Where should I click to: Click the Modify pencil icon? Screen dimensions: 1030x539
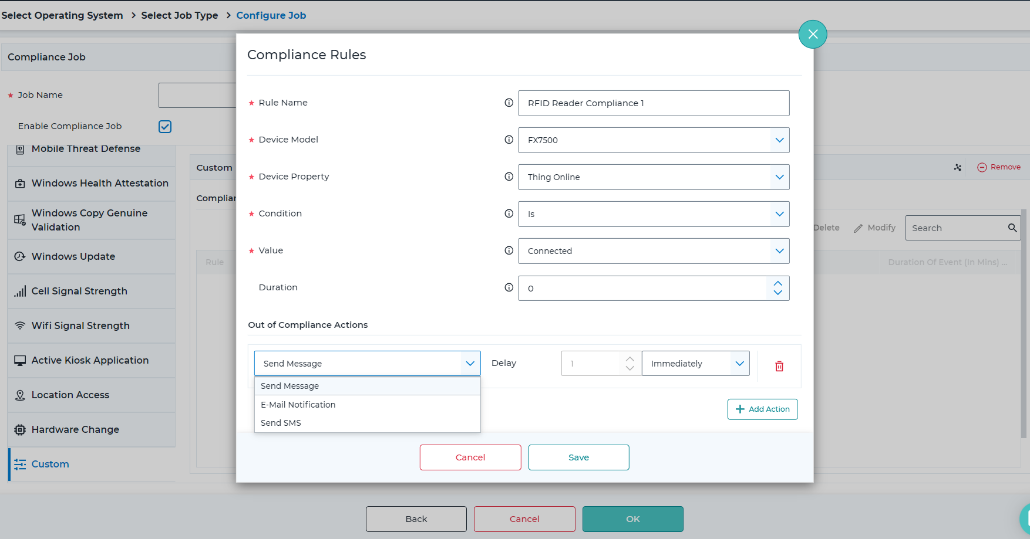(x=859, y=228)
